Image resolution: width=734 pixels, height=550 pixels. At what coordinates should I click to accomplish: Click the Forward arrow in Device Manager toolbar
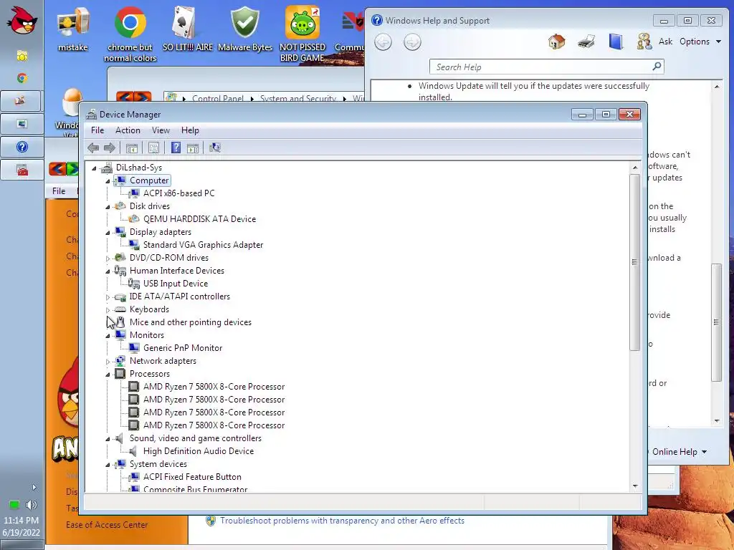pyautogui.click(x=110, y=148)
